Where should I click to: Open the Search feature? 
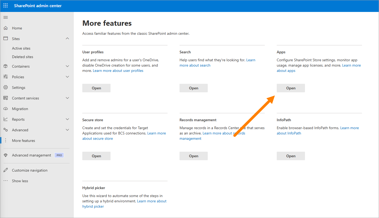(x=194, y=88)
